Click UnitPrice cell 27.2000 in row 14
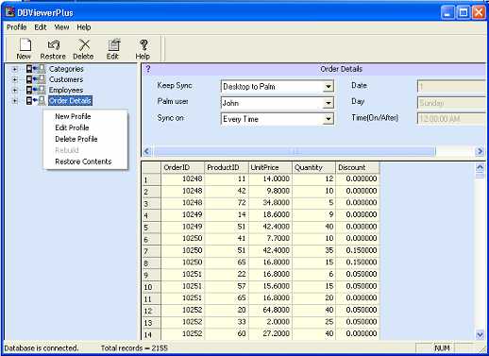 [x=270, y=333]
